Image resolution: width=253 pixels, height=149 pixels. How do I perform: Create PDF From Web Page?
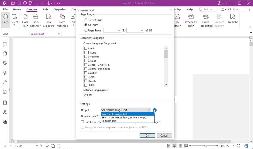pos(62,20)
